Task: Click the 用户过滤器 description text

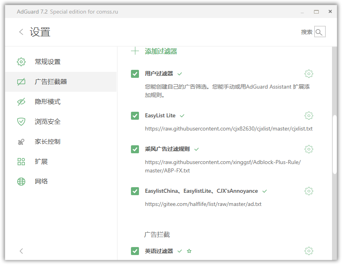Action: (227, 91)
